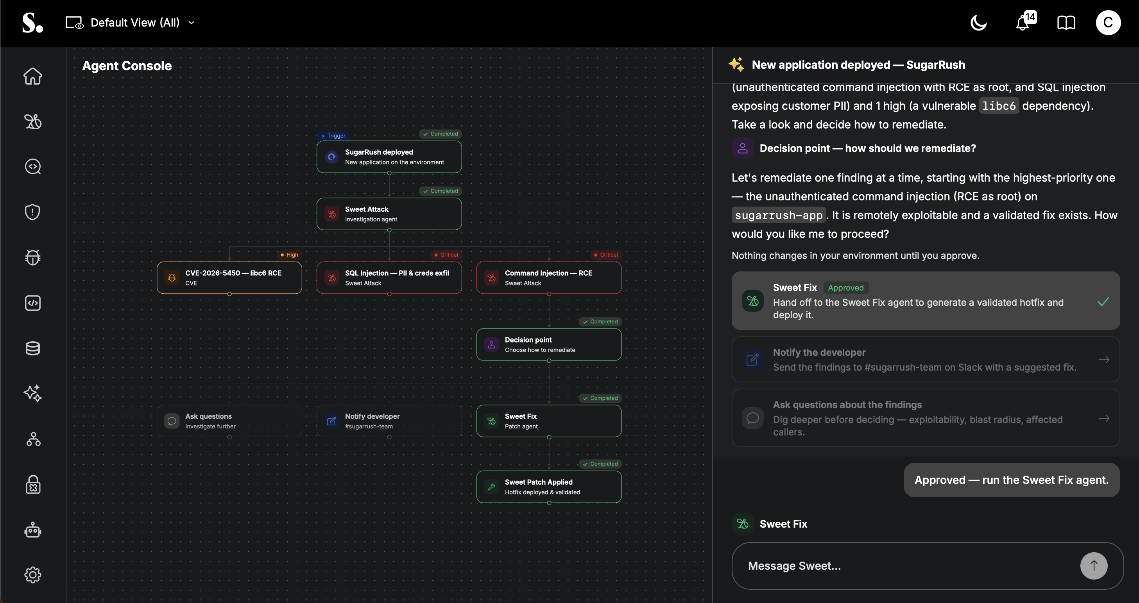Choose Ask questions about the findings option
Image resolution: width=1139 pixels, height=603 pixels.
[926, 418]
